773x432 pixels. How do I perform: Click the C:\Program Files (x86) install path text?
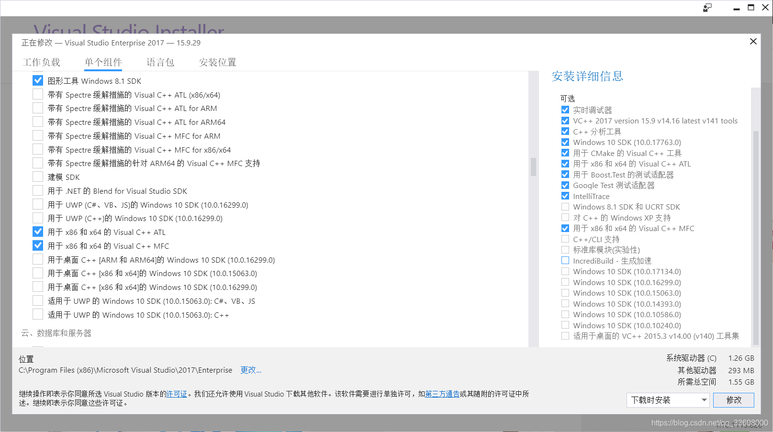pos(125,370)
